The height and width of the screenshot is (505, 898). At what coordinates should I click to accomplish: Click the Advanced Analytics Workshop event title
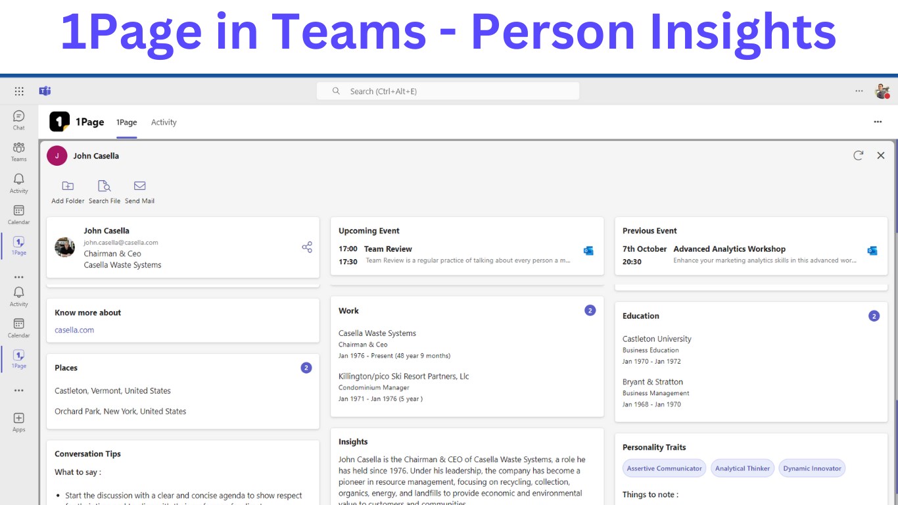click(x=730, y=249)
